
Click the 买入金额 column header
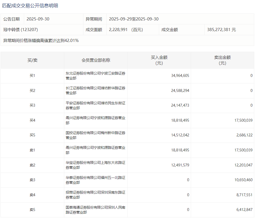pyautogui.click(x=159, y=60)
